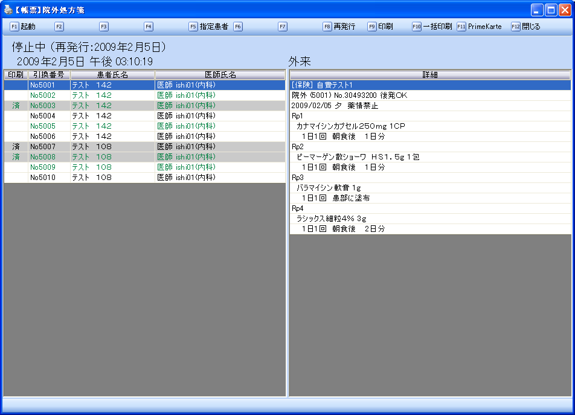
Task: Select the Rp3 detail line
Action: pos(430,178)
